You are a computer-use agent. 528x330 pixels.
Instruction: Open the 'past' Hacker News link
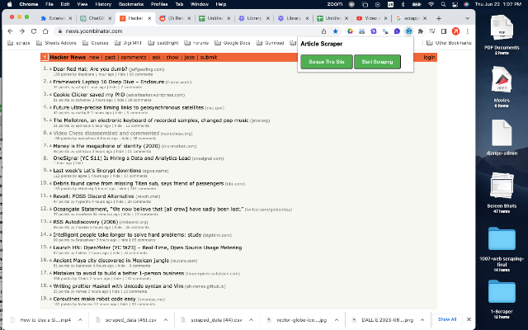pyautogui.click(x=110, y=58)
